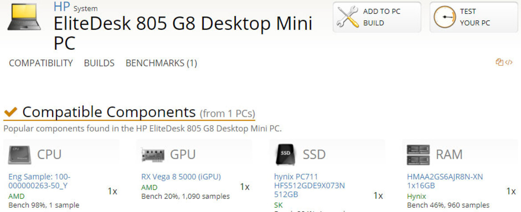The image size is (521, 212).
Task: Click the RAM memory modules icon
Action: 418,155
